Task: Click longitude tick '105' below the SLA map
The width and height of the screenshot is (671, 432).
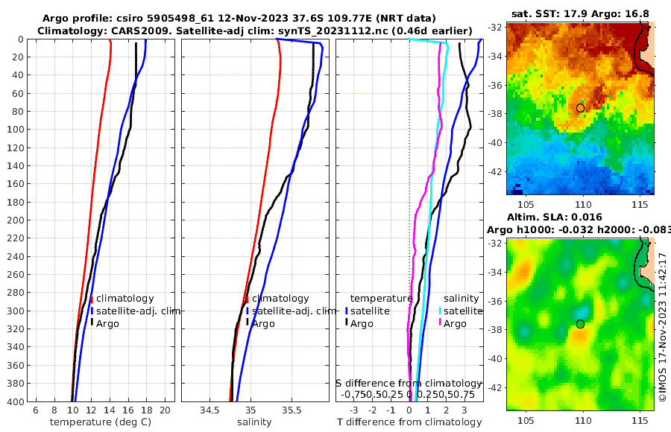Action: click(526, 421)
